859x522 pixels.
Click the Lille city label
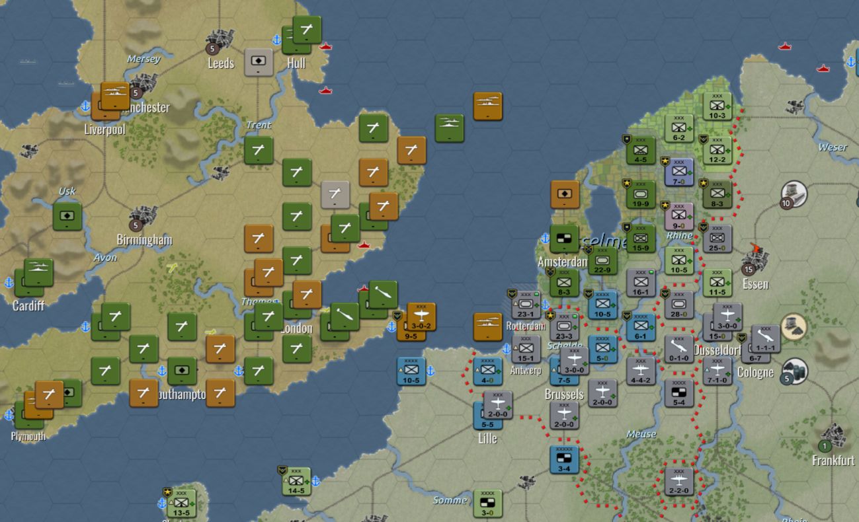point(487,438)
